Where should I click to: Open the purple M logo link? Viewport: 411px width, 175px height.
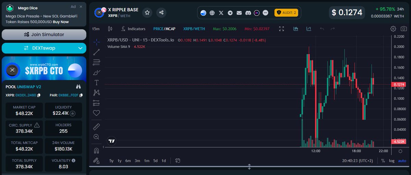257,13
